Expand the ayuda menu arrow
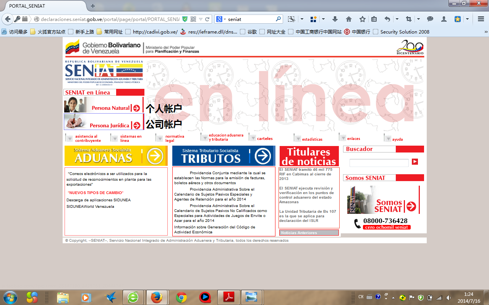The width and height of the screenshot is (489, 305). coord(387,138)
